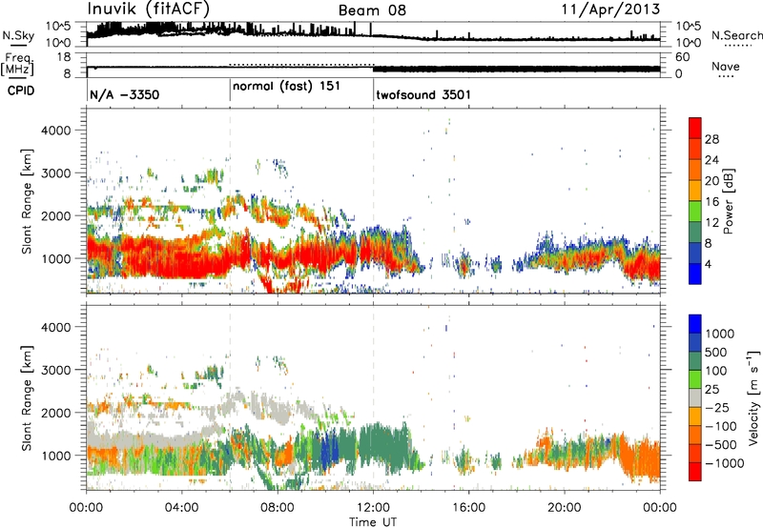Click the '12:00' time axis tick label
Image resolution: width=763 pixels, height=528 pixels.
[373, 508]
